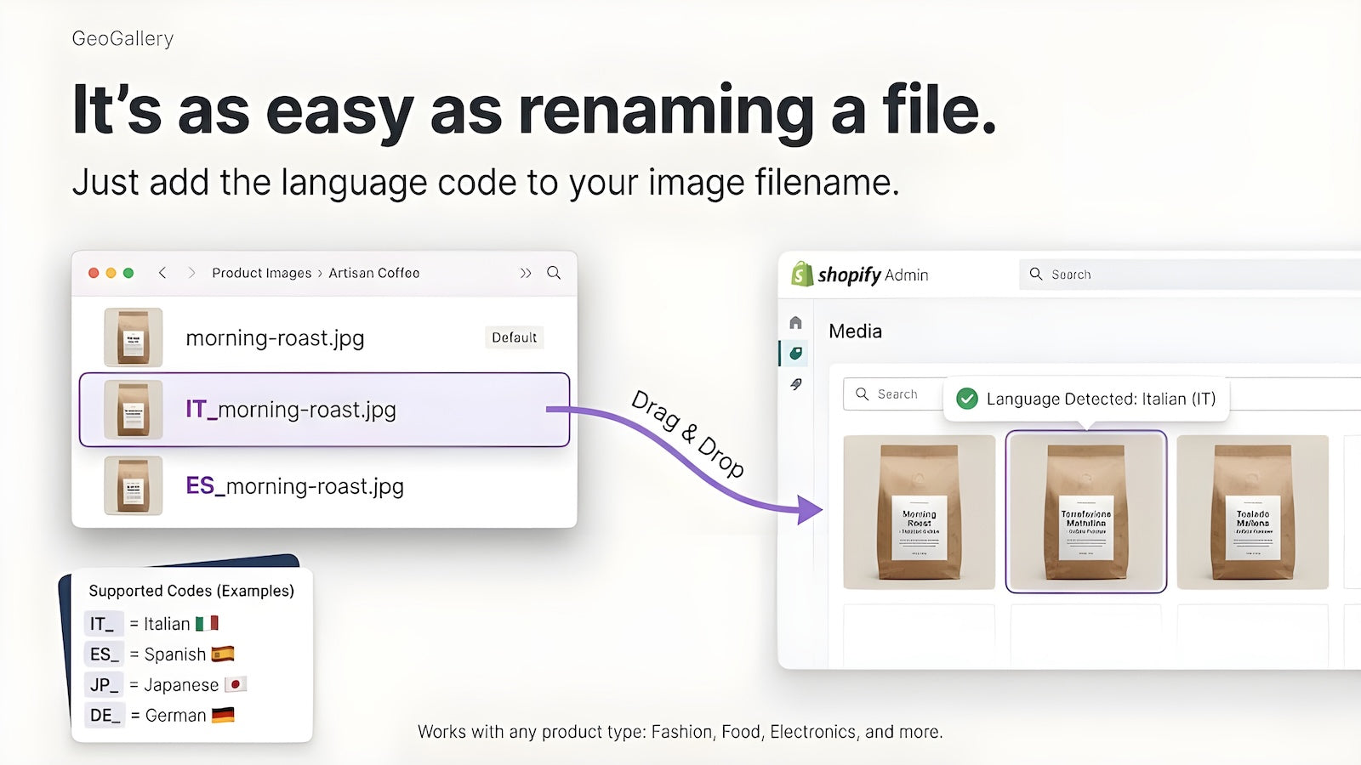The width and height of the screenshot is (1361, 765).
Task: Select the ES_morning-roast.jpg file name
Action: pyautogui.click(x=294, y=486)
